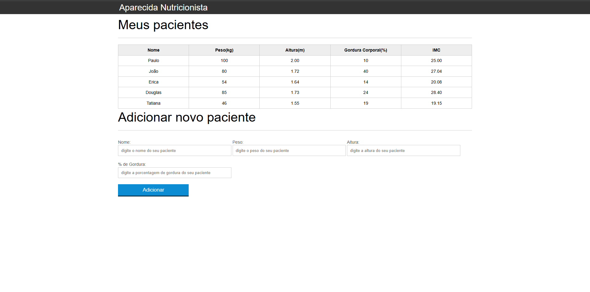Click the Gordura Corporal(%) column header

coord(365,50)
